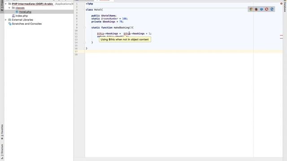The width and height of the screenshot is (287, 161).
Task: Click the first underlined '$this' on line 11
Action: tap(100, 34)
